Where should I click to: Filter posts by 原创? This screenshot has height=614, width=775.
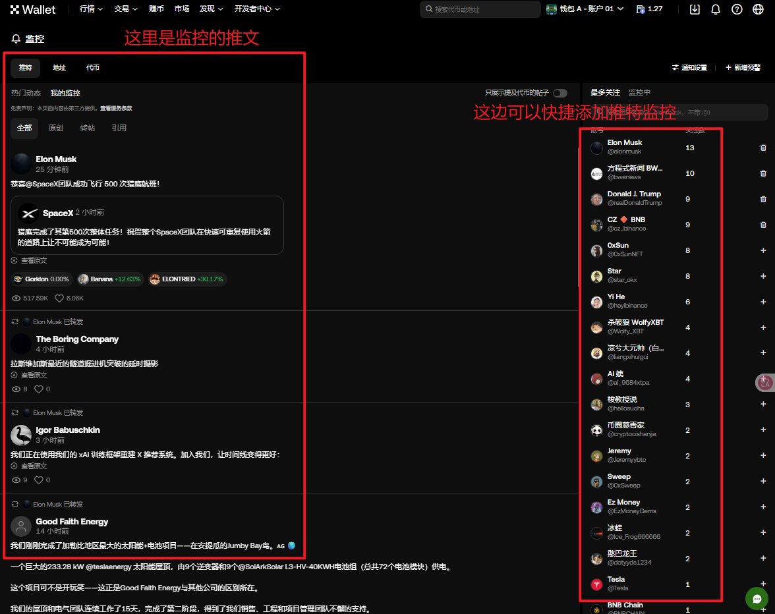tap(56, 128)
